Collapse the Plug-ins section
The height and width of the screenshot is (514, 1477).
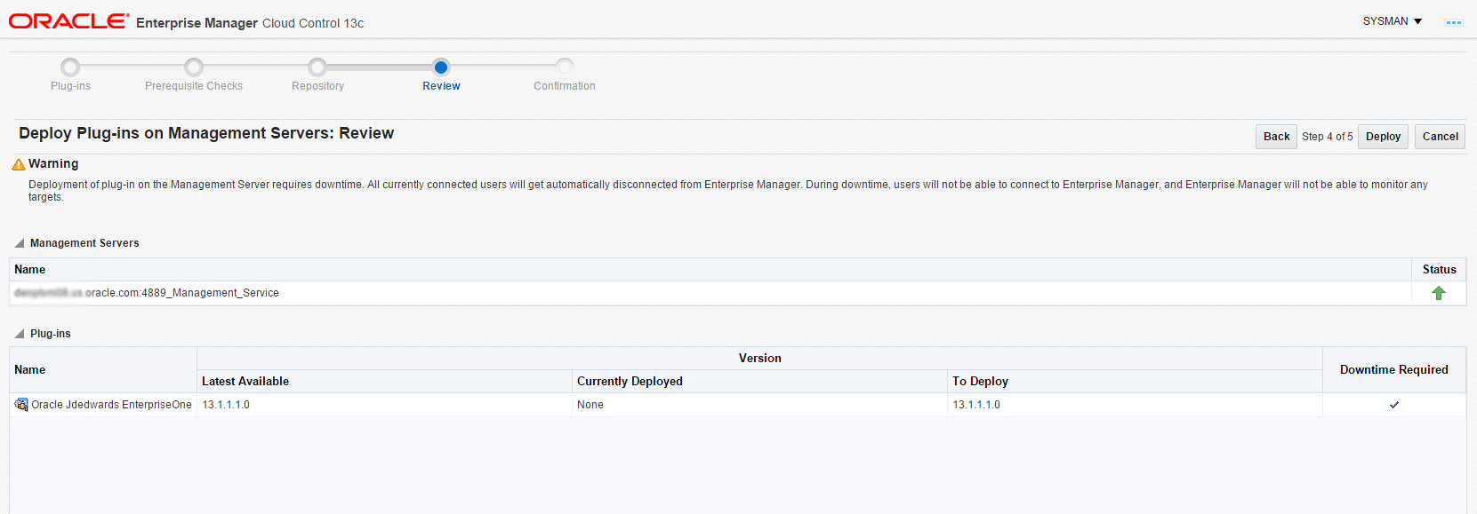[x=20, y=334]
